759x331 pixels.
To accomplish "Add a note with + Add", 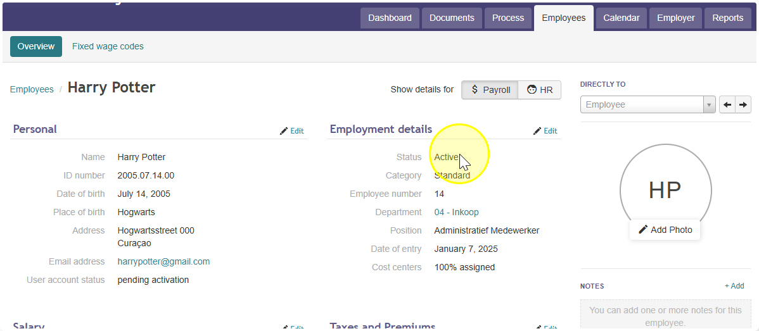I will tap(734, 286).
